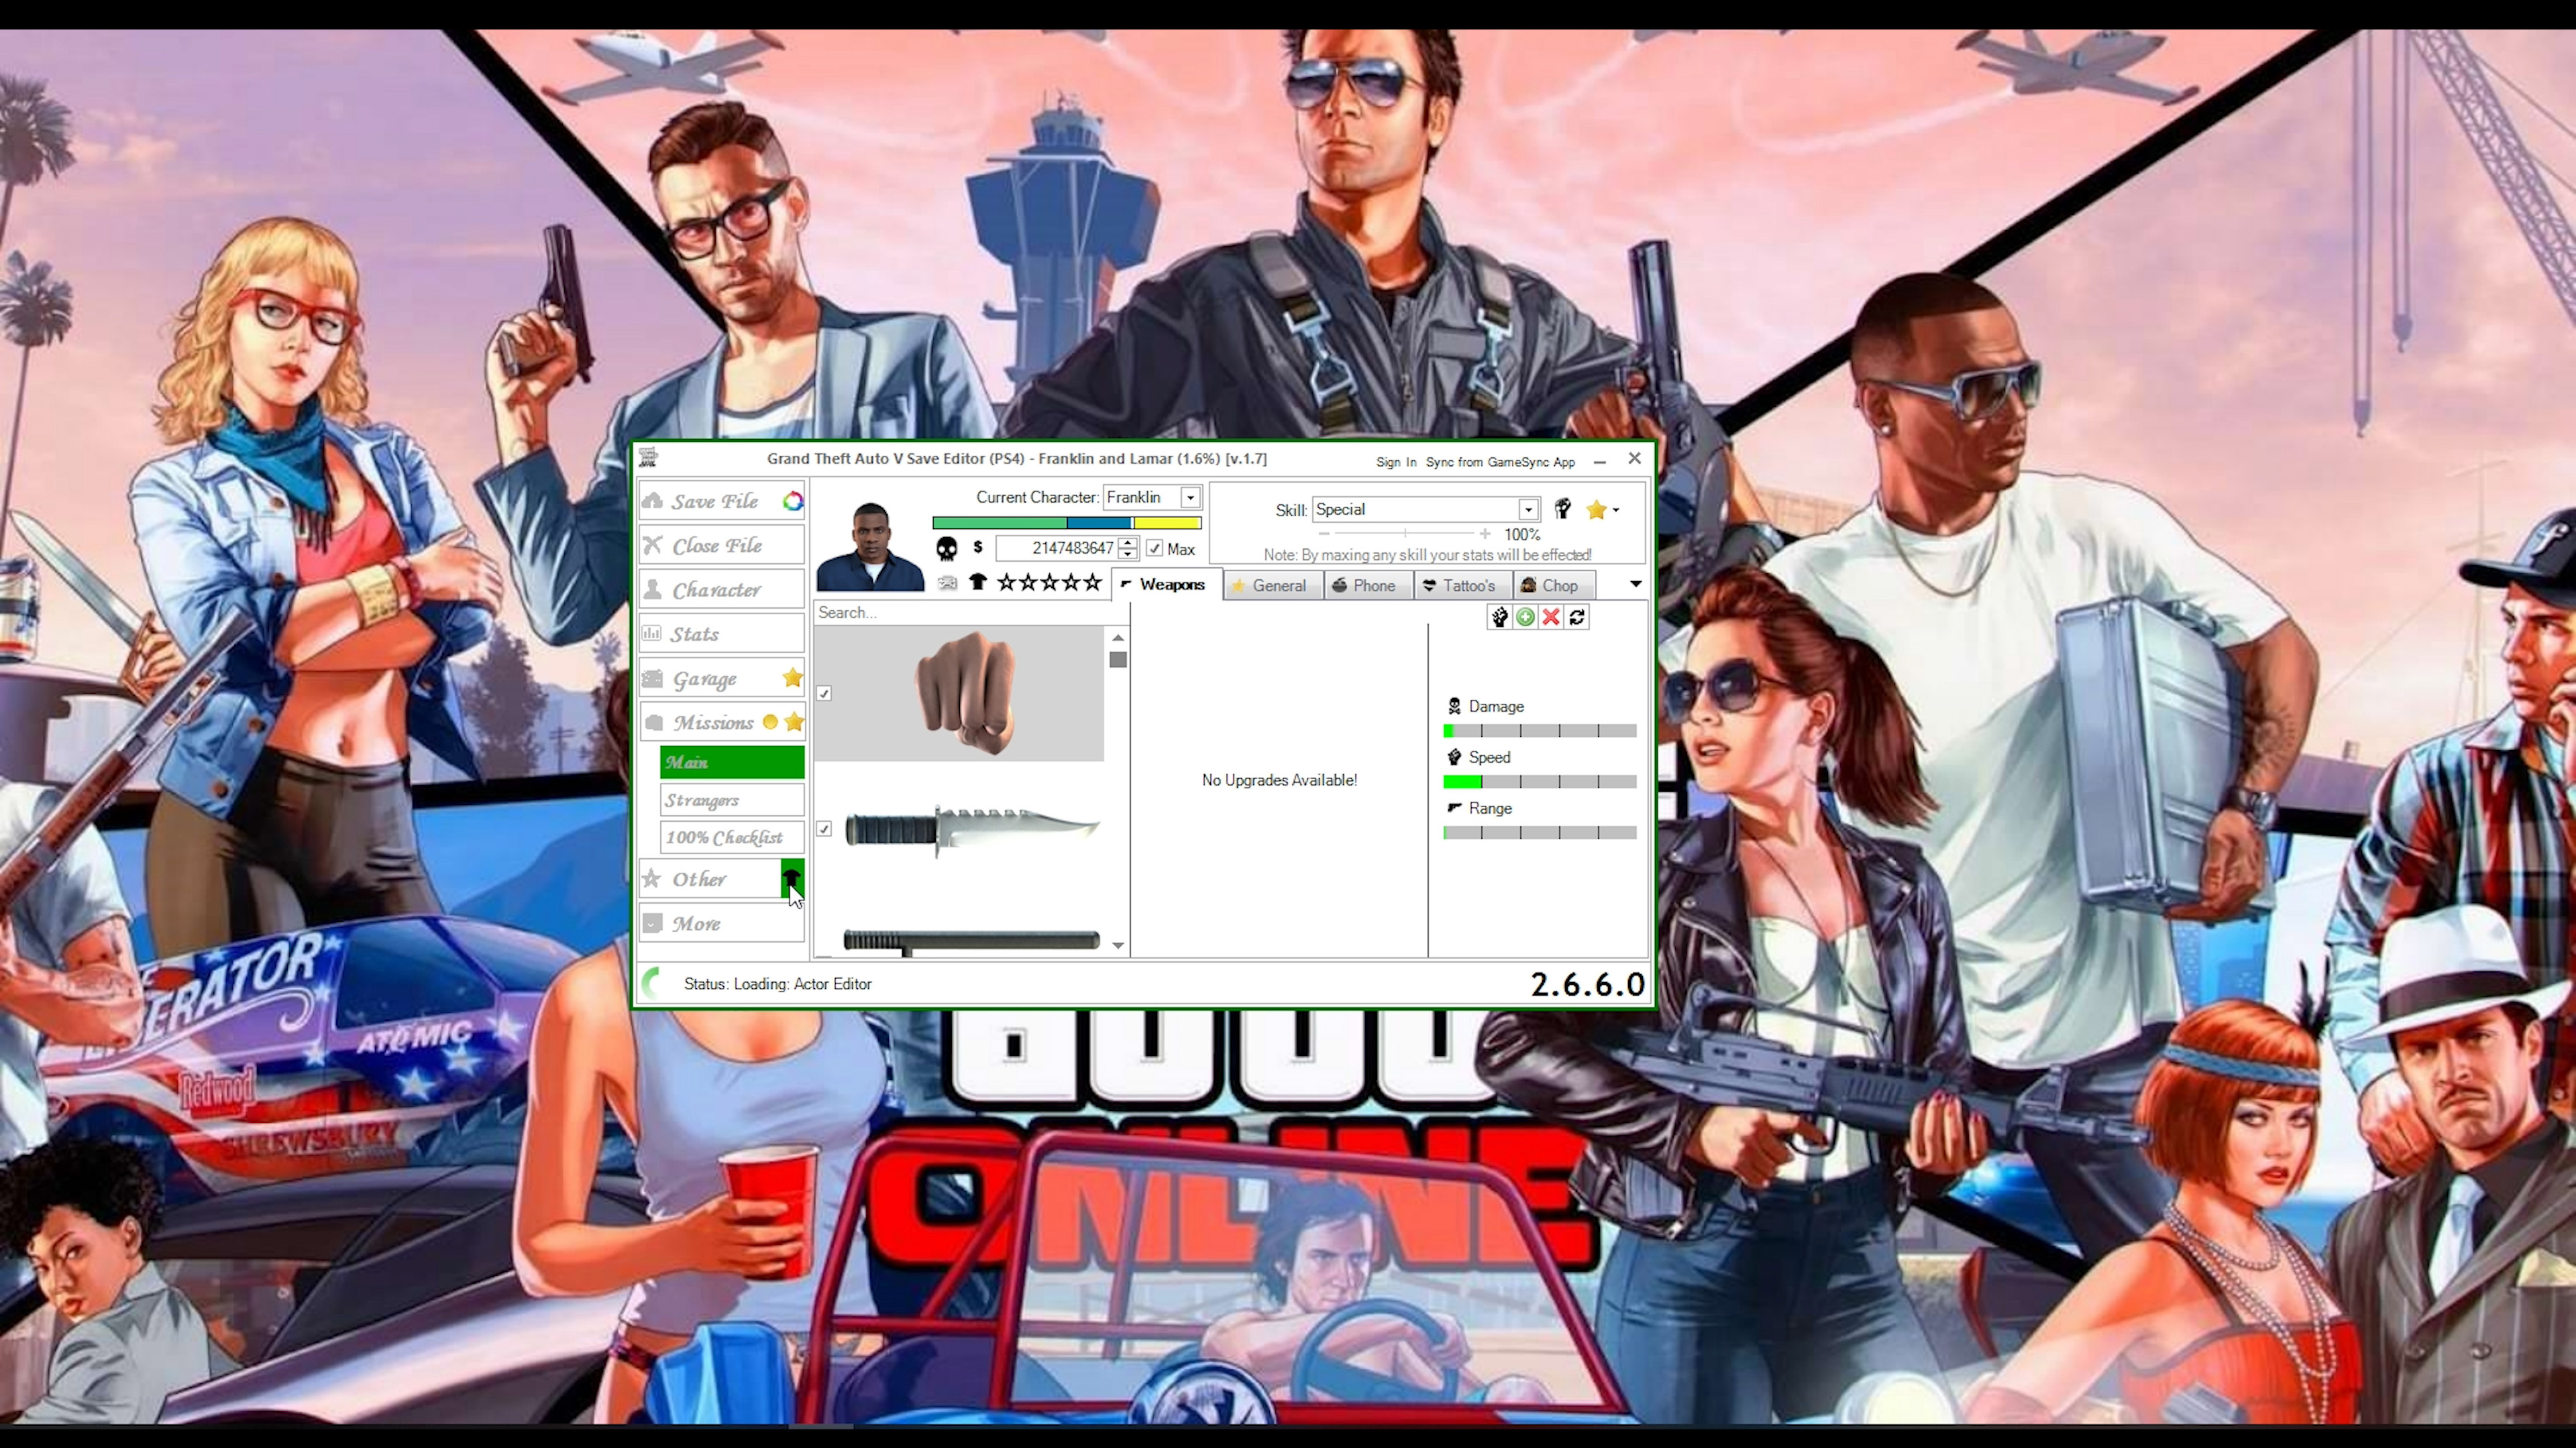This screenshot has width=2576, height=1448.
Task: Click the raised fist icon in weapon toolbar
Action: tap(1499, 617)
